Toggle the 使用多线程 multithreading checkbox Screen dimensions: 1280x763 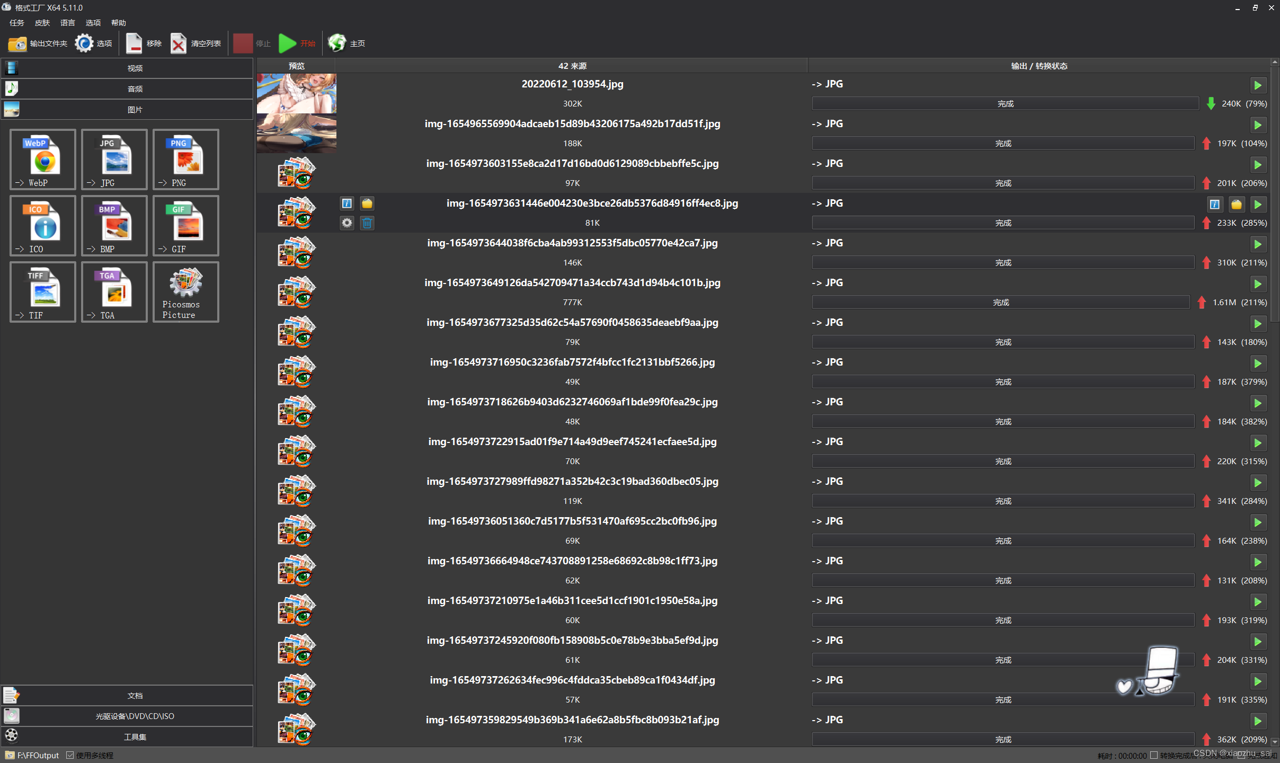tap(70, 755)
